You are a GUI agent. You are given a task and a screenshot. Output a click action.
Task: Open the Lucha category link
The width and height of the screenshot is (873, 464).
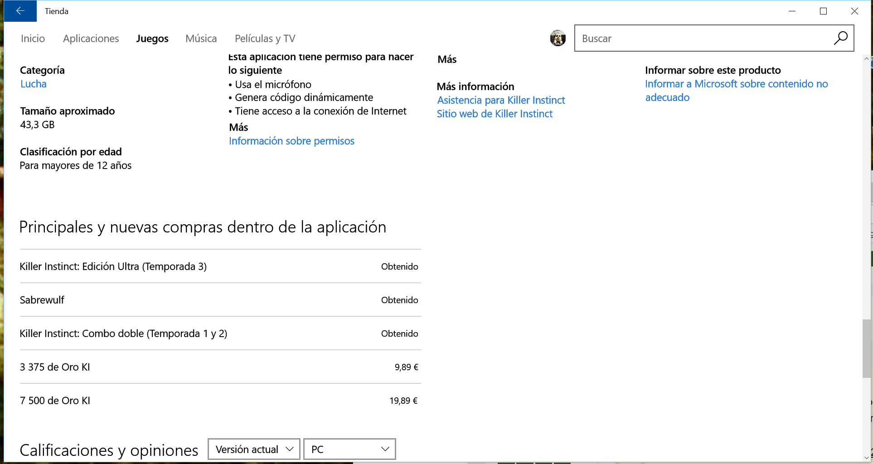point(34,84)
